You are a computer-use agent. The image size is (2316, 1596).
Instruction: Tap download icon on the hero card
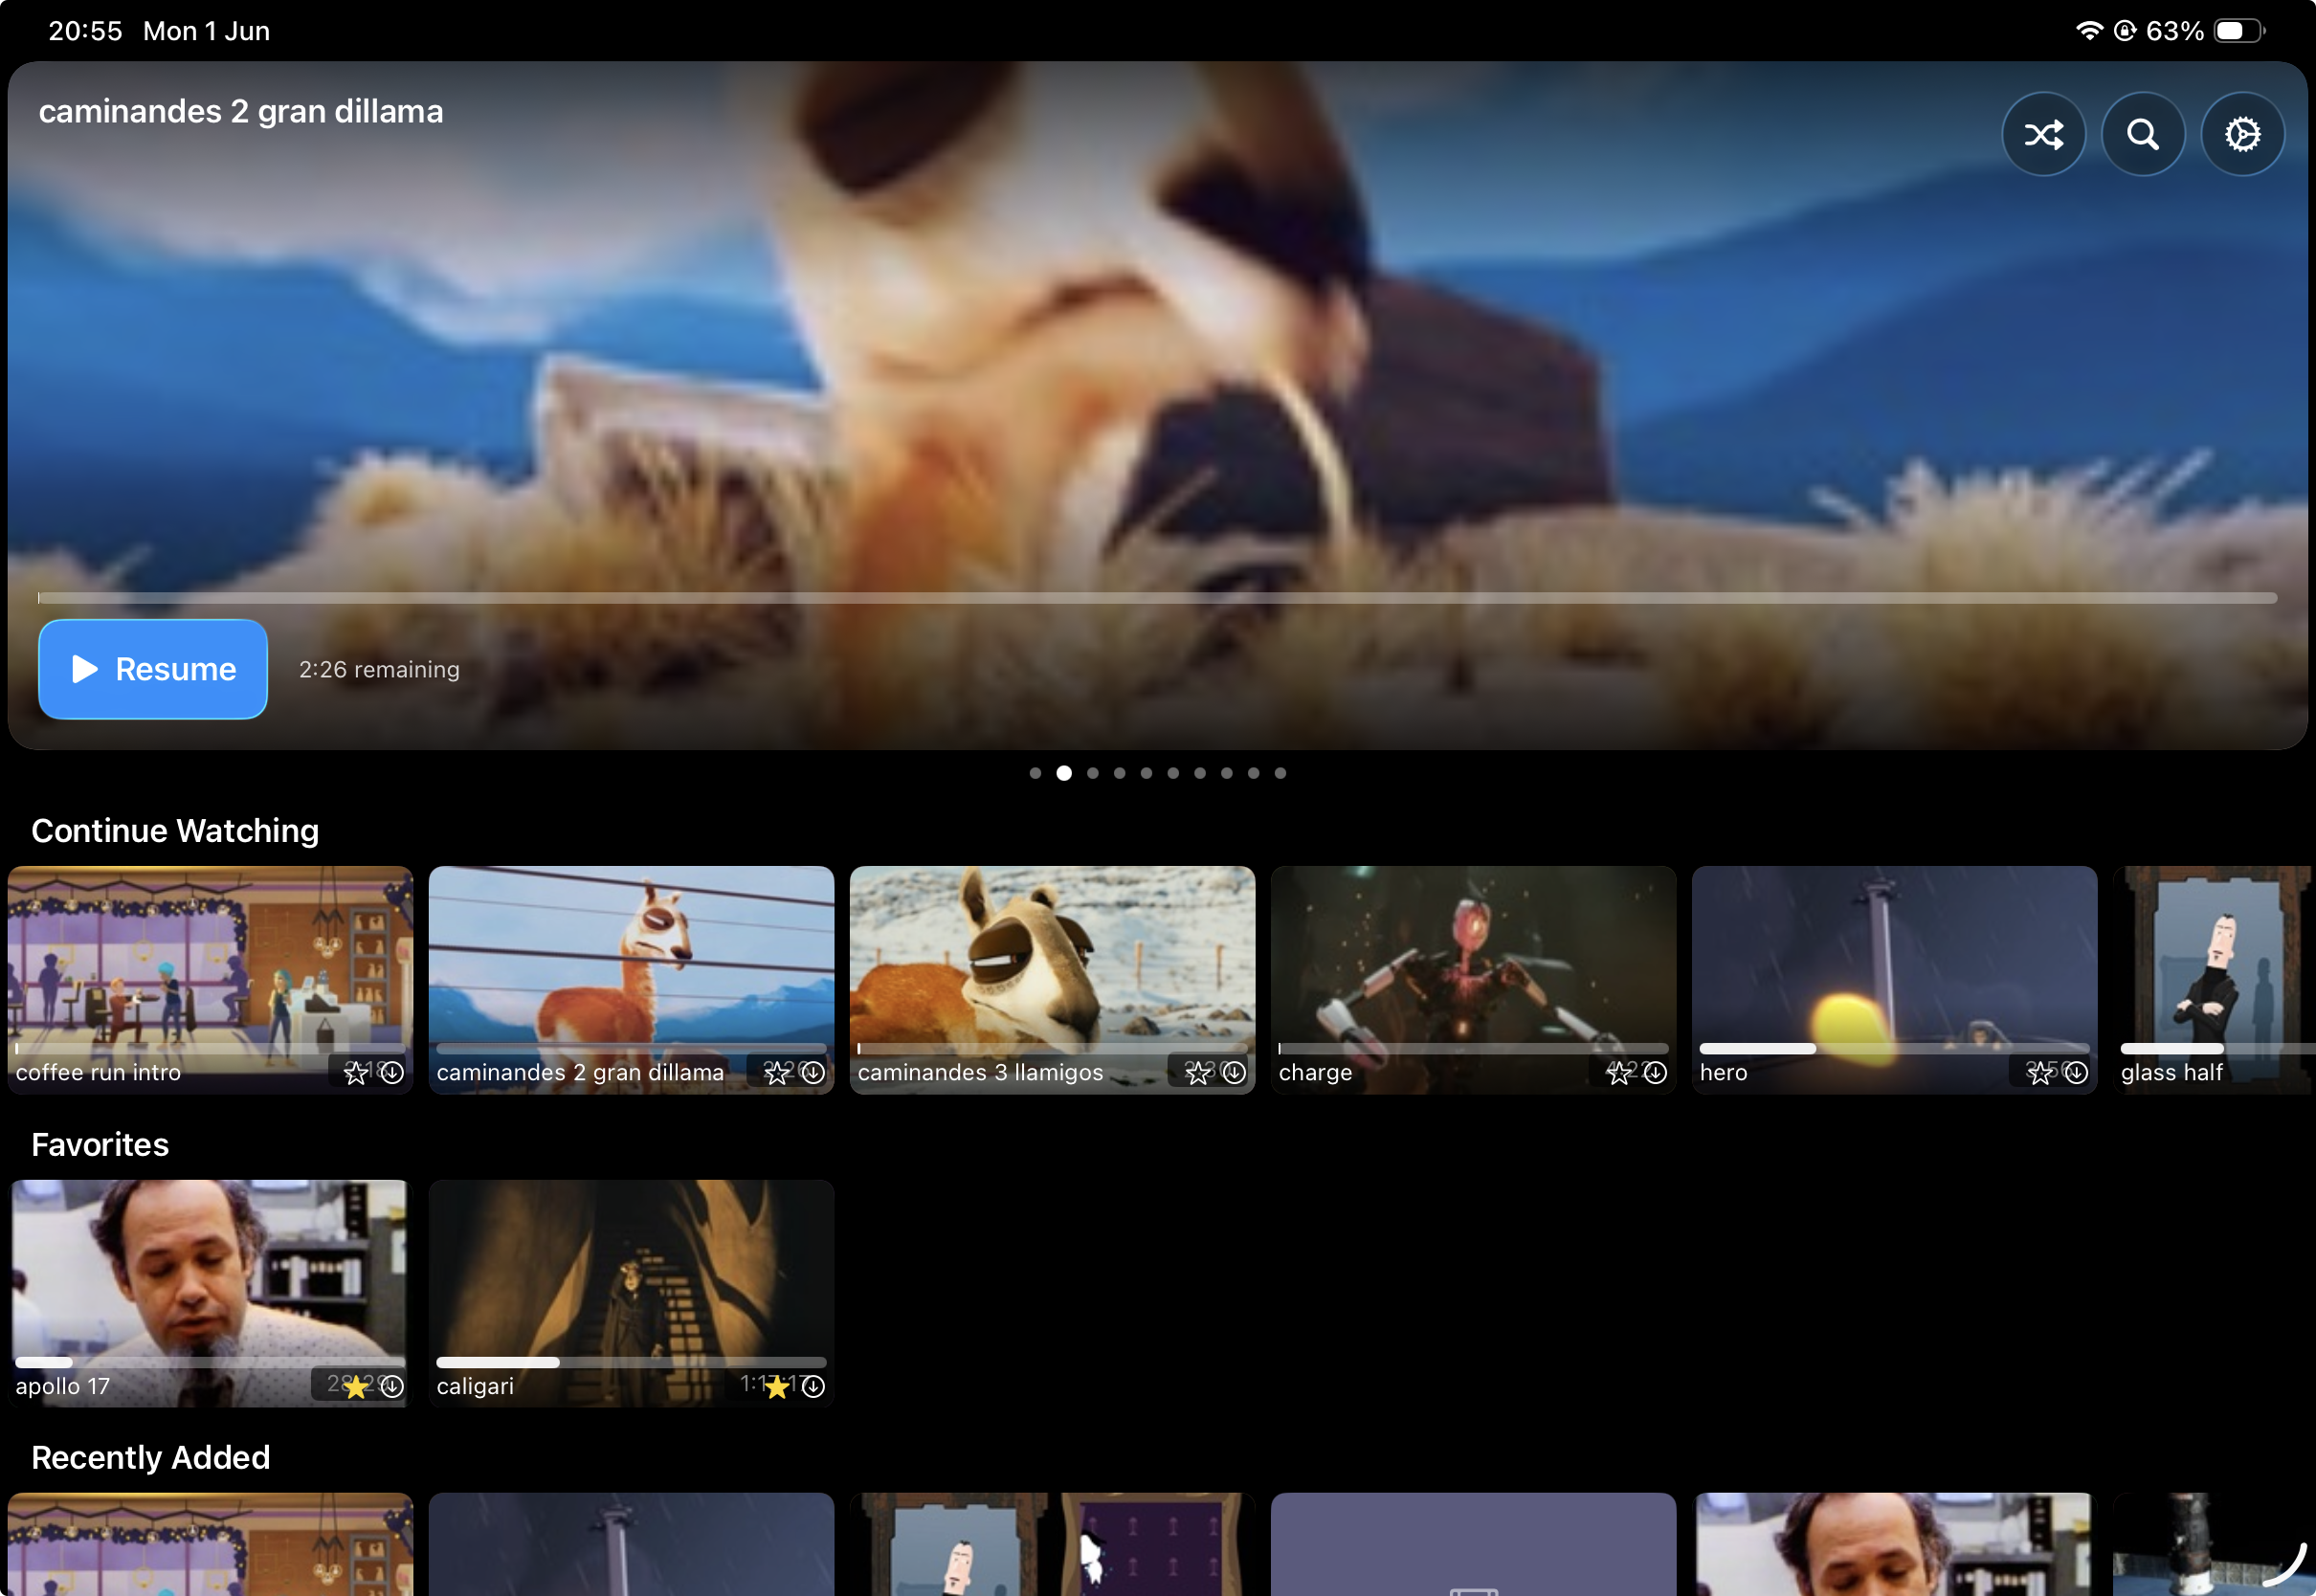pos(2076,1072)
